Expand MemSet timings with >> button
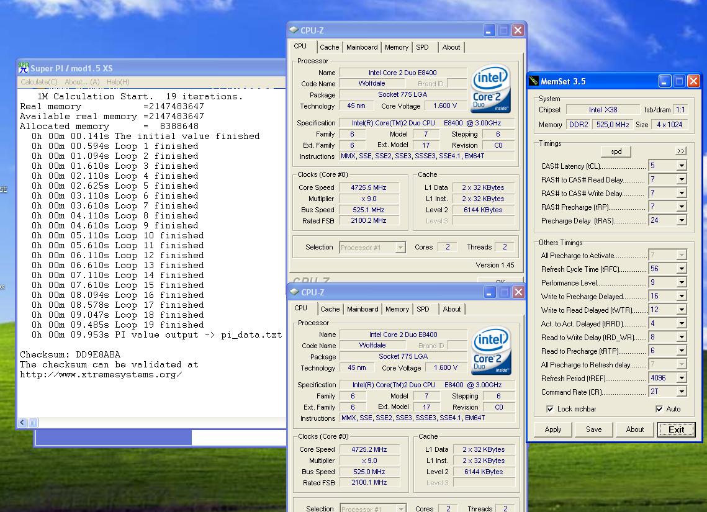 tap(681, 151)
